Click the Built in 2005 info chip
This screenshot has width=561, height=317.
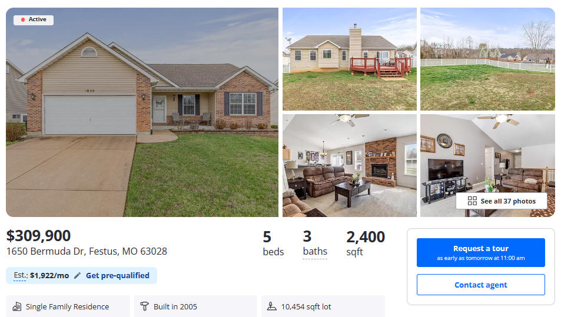coord(195,306)
